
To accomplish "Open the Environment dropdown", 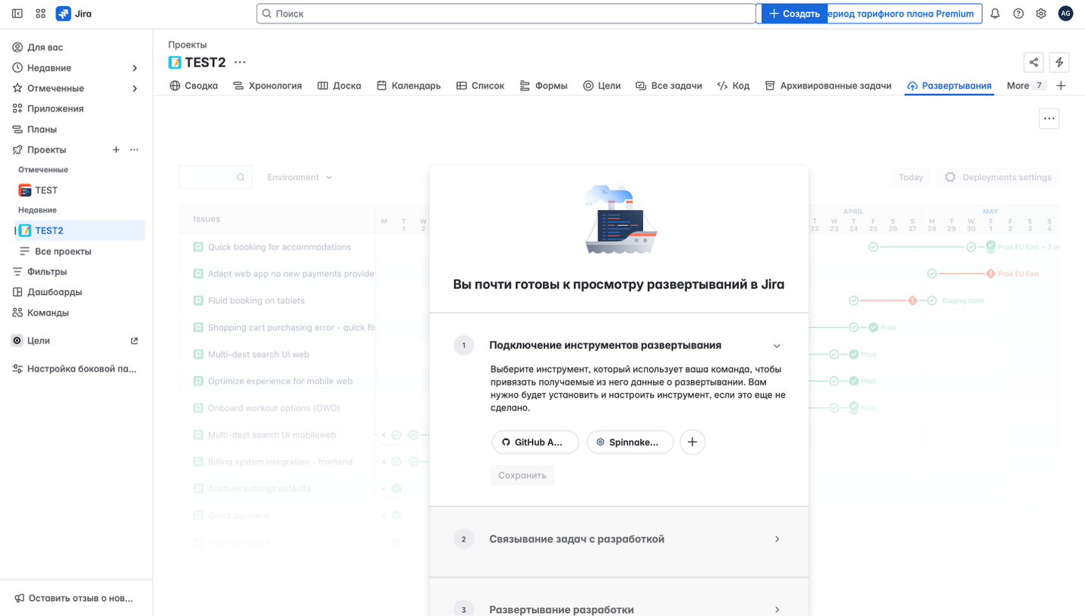I will point(298,177).
